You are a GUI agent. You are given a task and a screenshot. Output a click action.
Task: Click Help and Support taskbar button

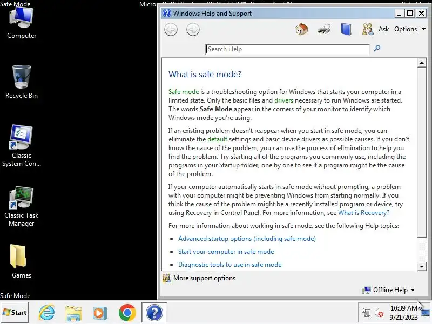(x=154, y=313)
